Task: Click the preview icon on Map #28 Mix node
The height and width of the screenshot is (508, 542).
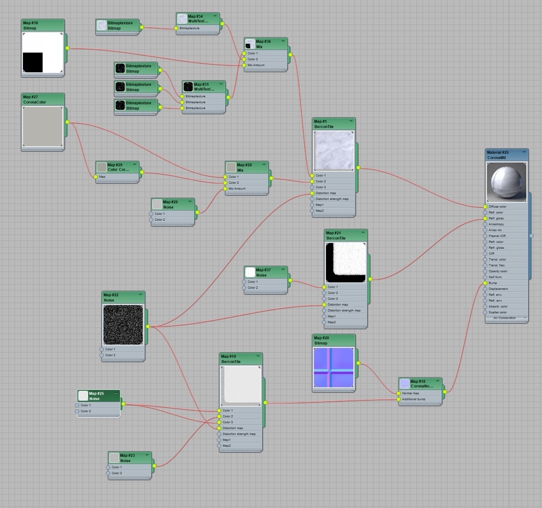Action: [230, 167]
